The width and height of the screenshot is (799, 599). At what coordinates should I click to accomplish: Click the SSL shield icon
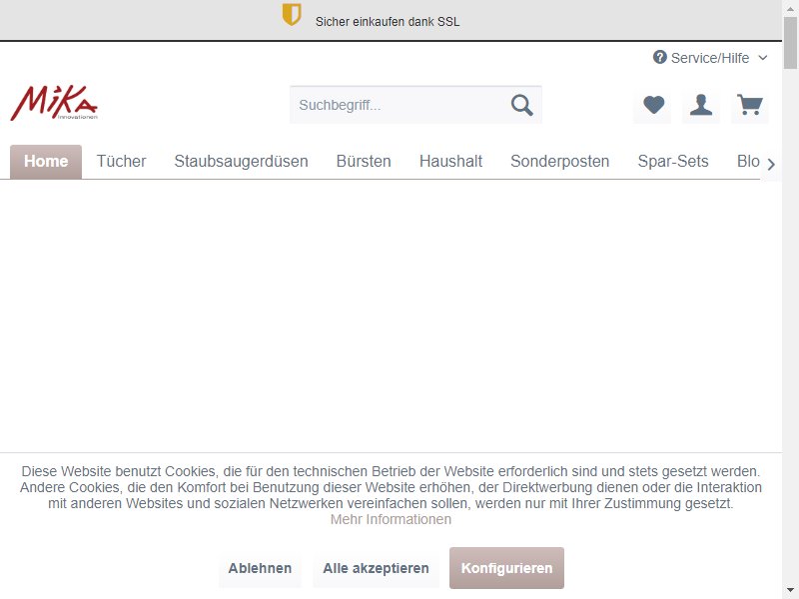tap(292, 14)
